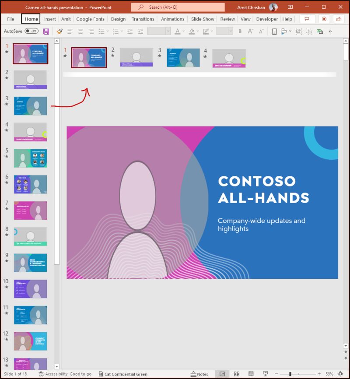This screenshot has height=379, width=350.
Task: Toggle AutoSave switch
Action: click(31, 31)
